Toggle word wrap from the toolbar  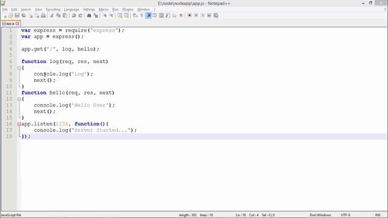point(135,16)
